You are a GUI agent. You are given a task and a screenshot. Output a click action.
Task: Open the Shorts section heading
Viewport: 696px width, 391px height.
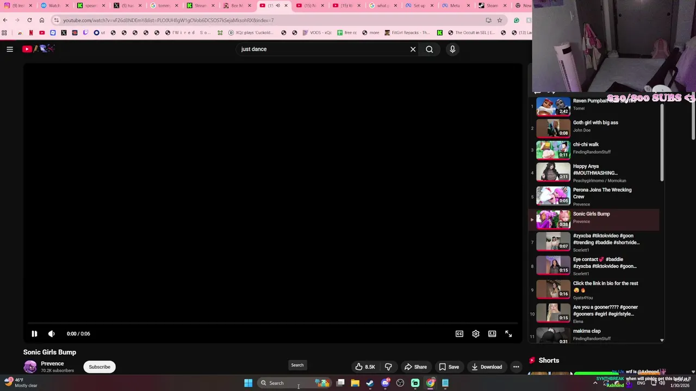549,360
